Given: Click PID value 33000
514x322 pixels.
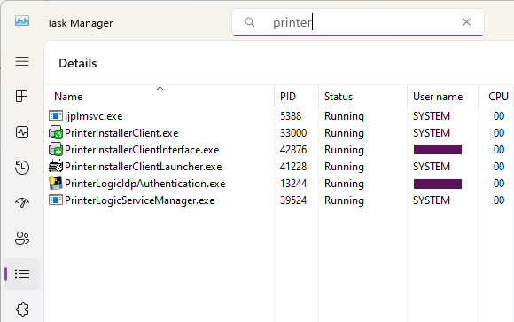Looking at the screenshot, I should (293, 132).
